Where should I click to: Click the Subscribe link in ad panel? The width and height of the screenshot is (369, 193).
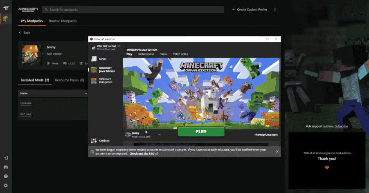click(x=342, y=126)
